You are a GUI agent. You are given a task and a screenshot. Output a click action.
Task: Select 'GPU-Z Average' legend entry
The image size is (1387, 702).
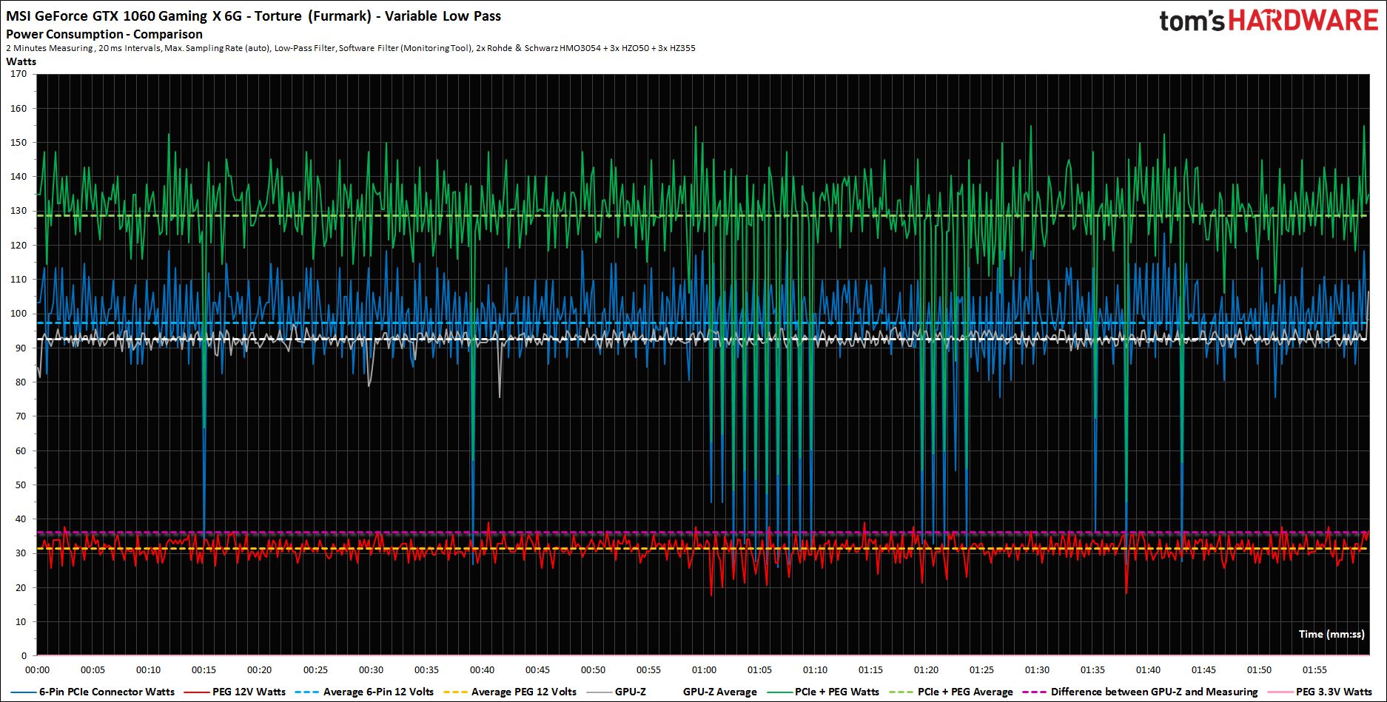pos(720,692)
